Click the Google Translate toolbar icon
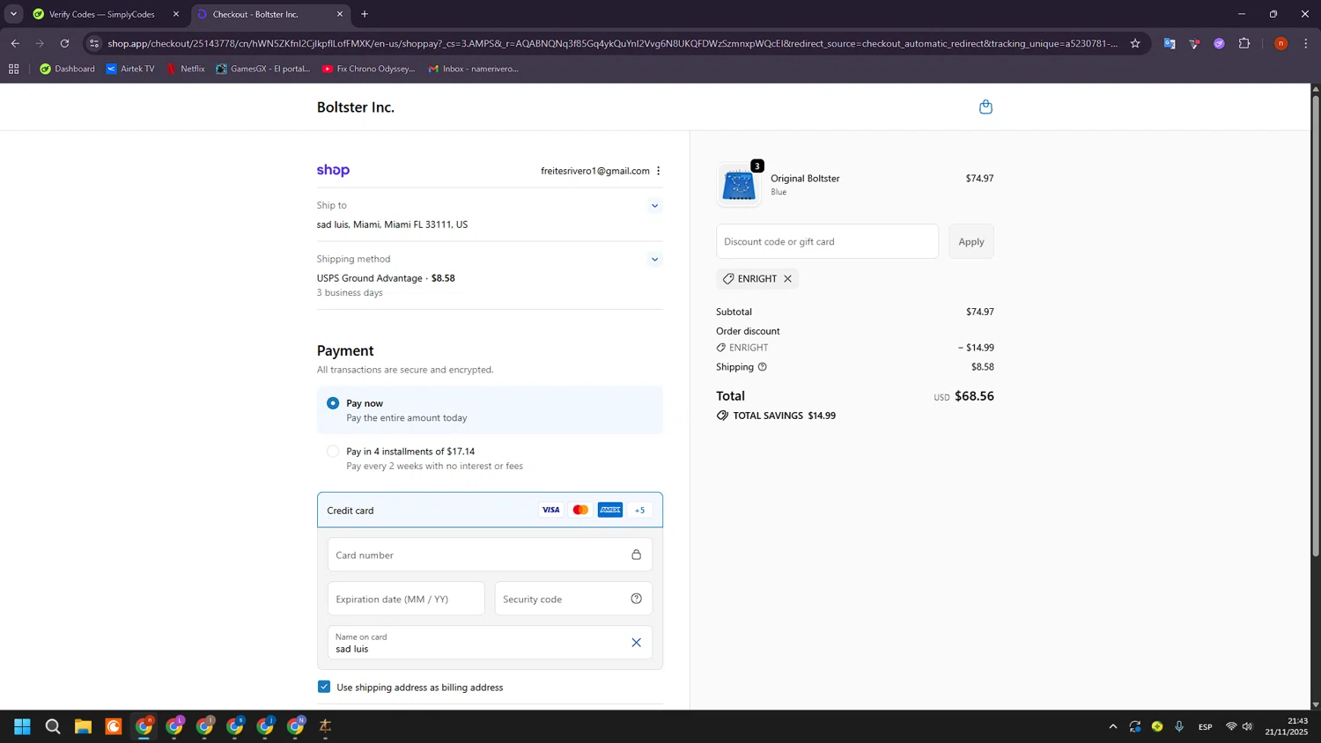Viewport: 1321px width, 743px height. coord(1170,43)
